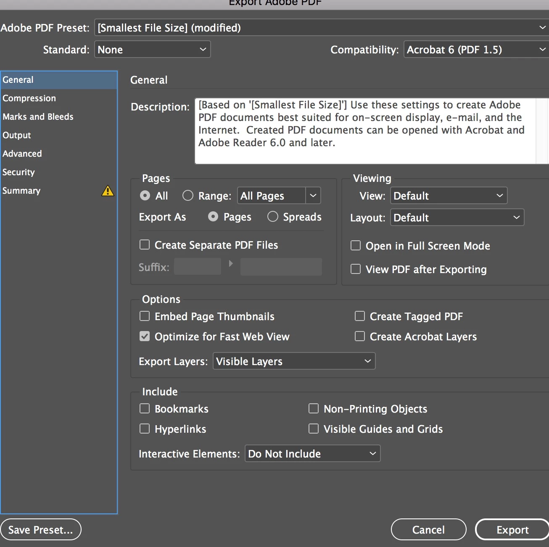Select the Range radio button

point(188,196)
